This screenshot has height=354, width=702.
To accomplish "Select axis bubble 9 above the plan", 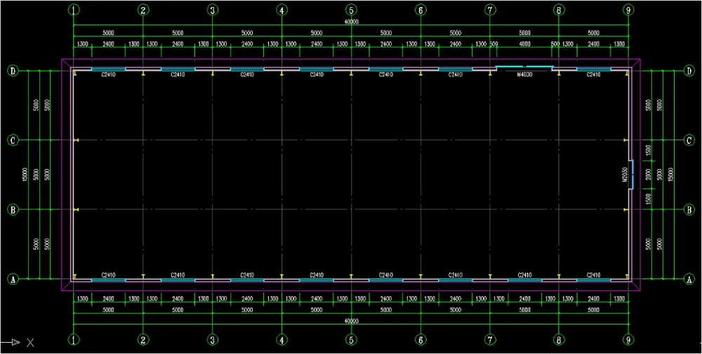I will [x=628, y=9].
